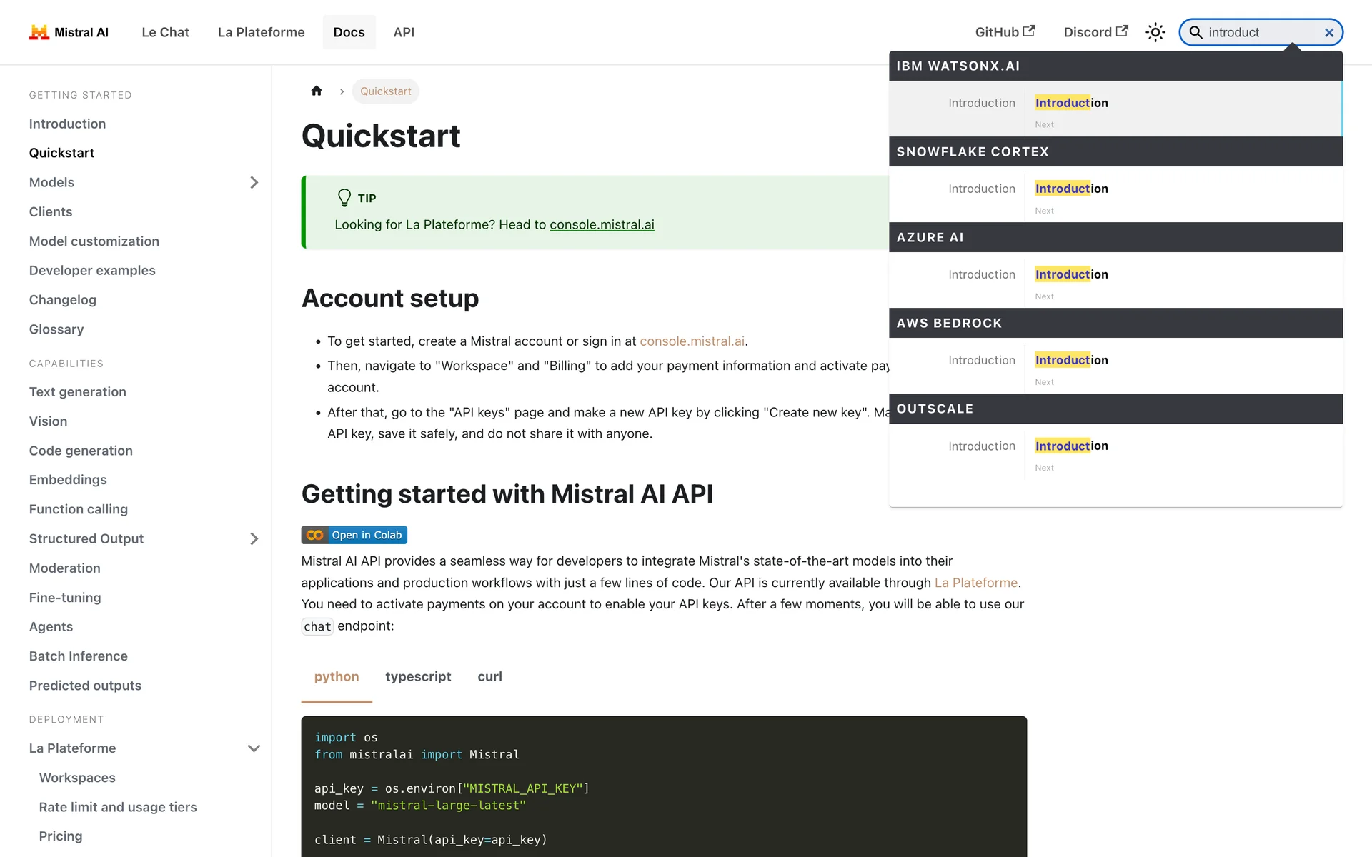Viewport: 1372px width, 857px height.
Task: Click the Mistral AI logo icon
Action: (x=39, y=32)
